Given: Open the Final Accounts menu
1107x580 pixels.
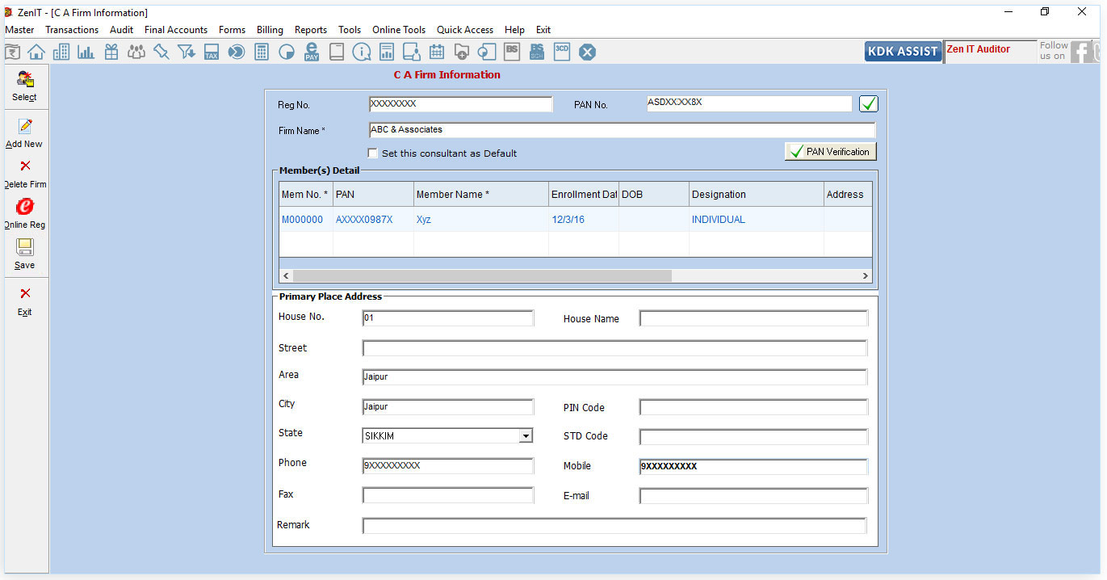Looking at the screenshot, I should (176, 30).
